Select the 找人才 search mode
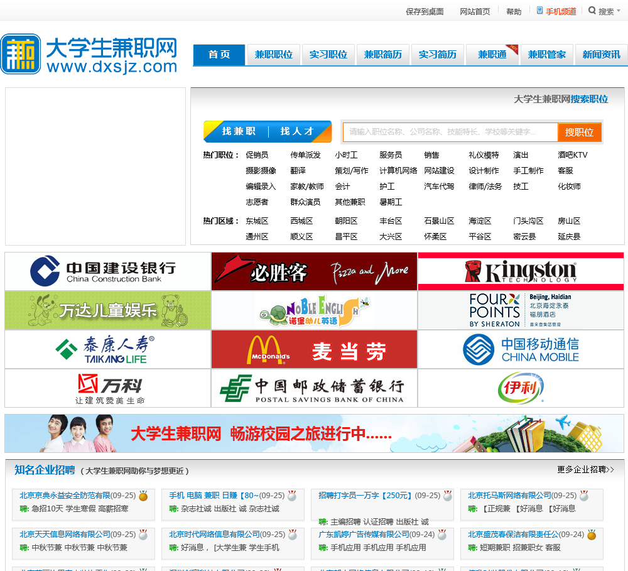Viewport: 628px width, 571px height. 297,131
